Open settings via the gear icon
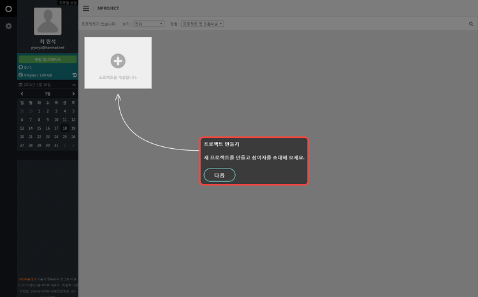Screen dimensions: 478x297 (x=8, y=26)
